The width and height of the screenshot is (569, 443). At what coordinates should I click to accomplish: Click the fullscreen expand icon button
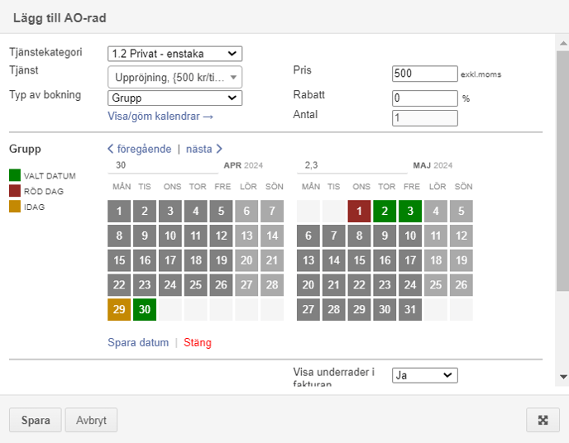[543, 420]
